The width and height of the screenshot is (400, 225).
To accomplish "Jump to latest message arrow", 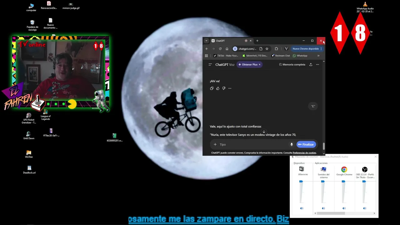I will pos(264,132).
